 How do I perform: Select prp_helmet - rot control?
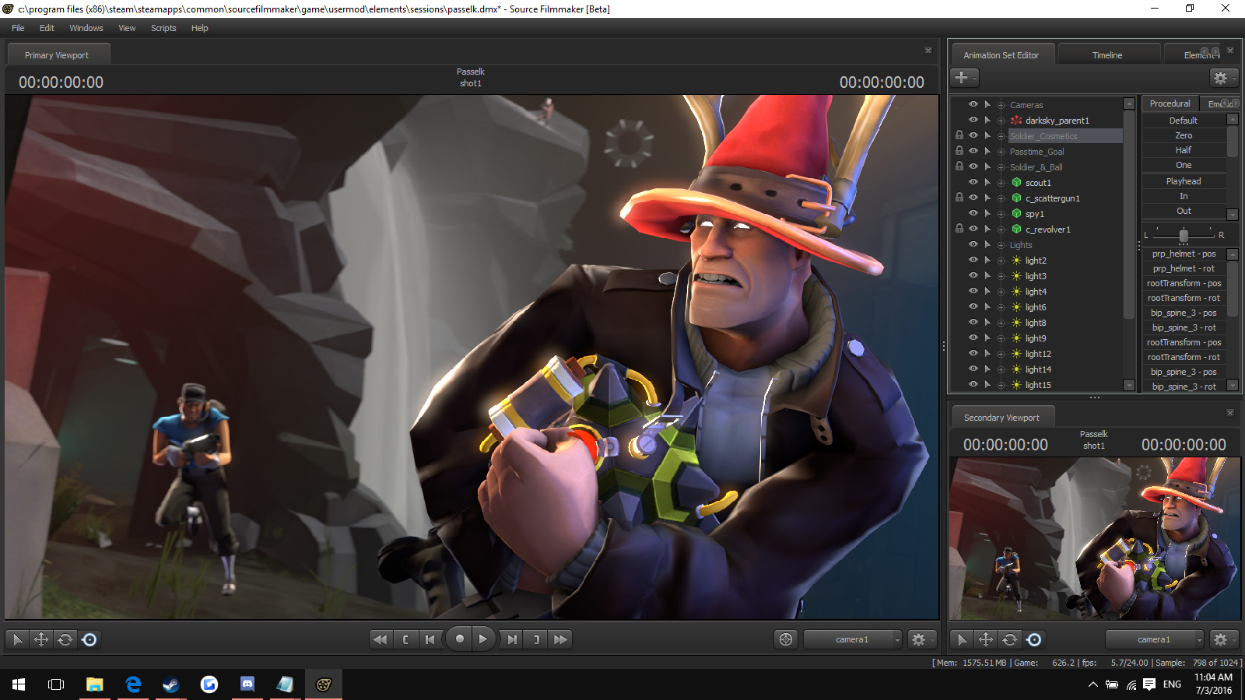[x=1184, y=268]
